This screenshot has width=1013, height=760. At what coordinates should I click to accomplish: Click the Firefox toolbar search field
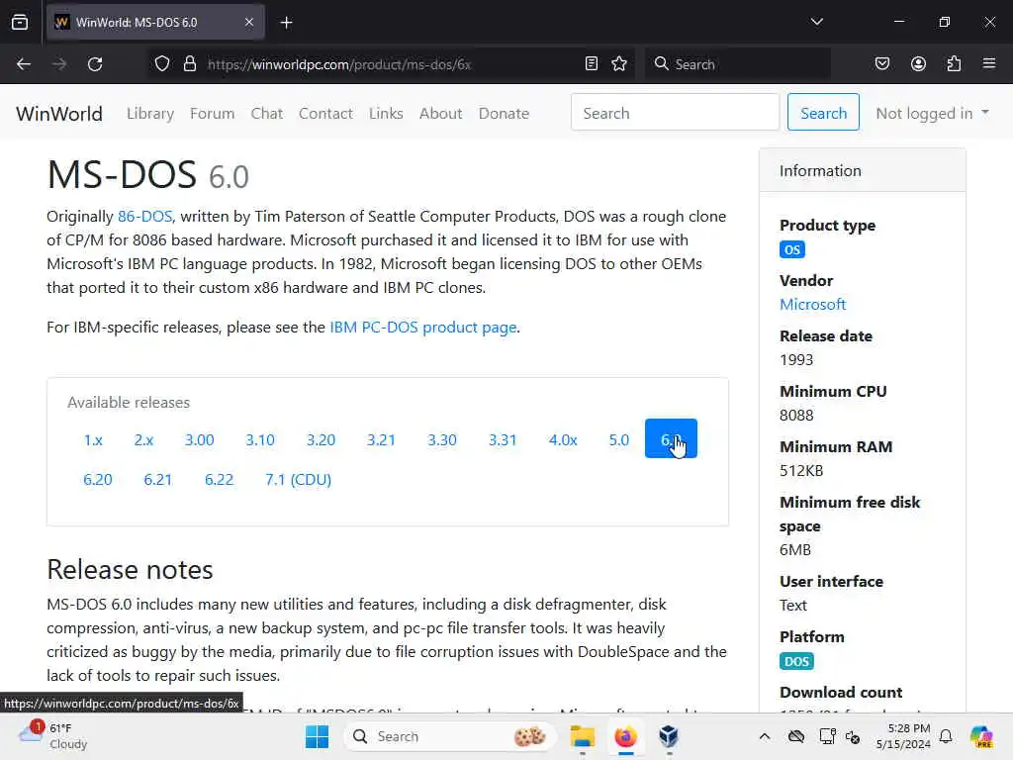[x=738, y=64]
